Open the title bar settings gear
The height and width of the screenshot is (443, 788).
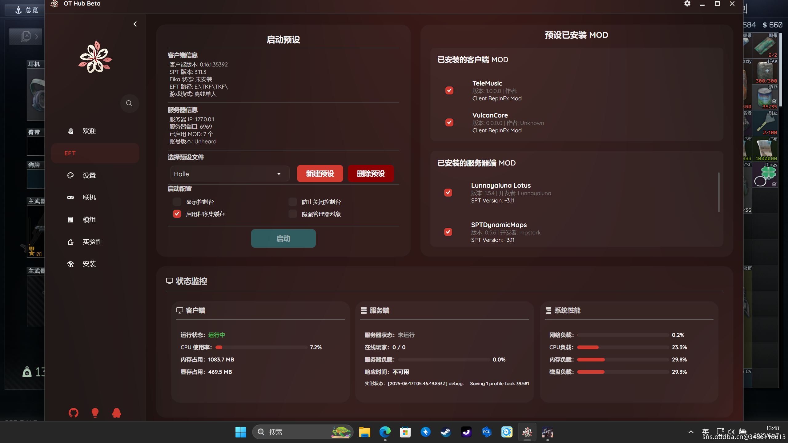point(687,4)
